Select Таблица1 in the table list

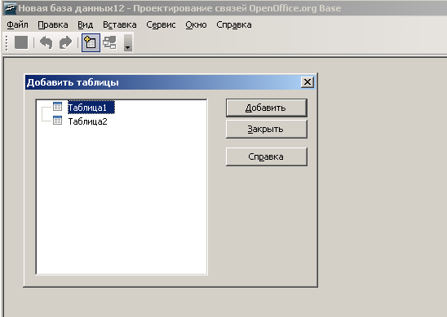click(x=91, y=108)
